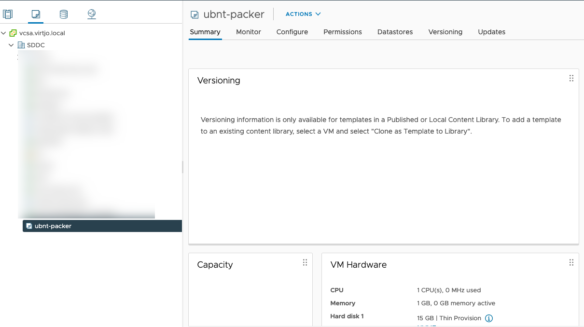The height and width of the screenshot is (327, 584).
Task: Click the info icon next to Thin Provision
Action: click(488, 318)
